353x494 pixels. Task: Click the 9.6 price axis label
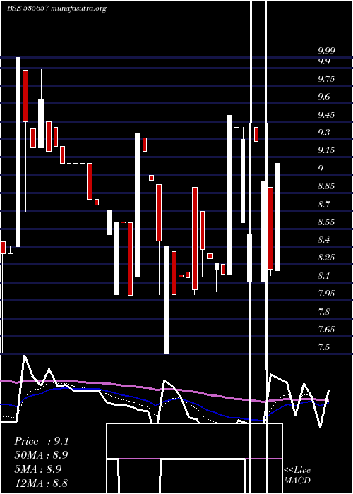(323, 97)
